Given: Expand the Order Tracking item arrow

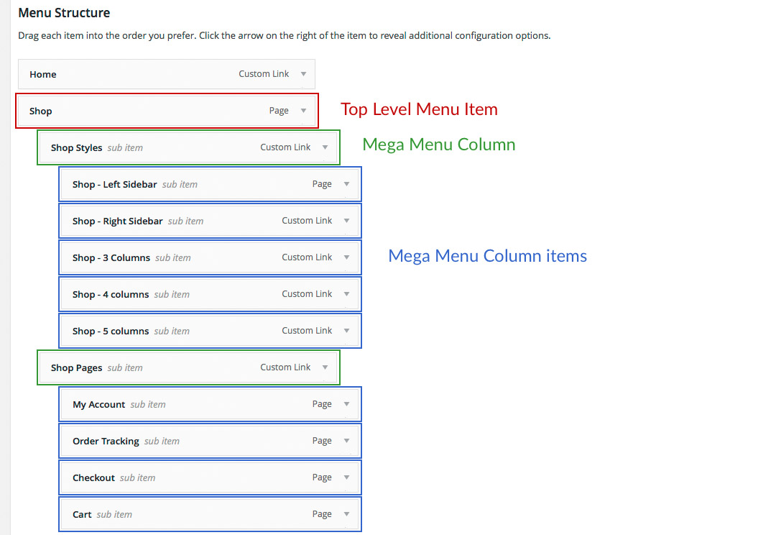Looking at the screenshot, I should click(346, 440).
